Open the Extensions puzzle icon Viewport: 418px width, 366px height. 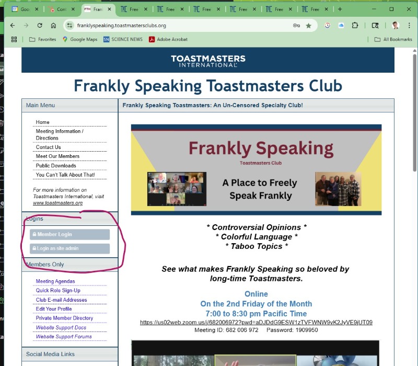click(x=355, y=25)
